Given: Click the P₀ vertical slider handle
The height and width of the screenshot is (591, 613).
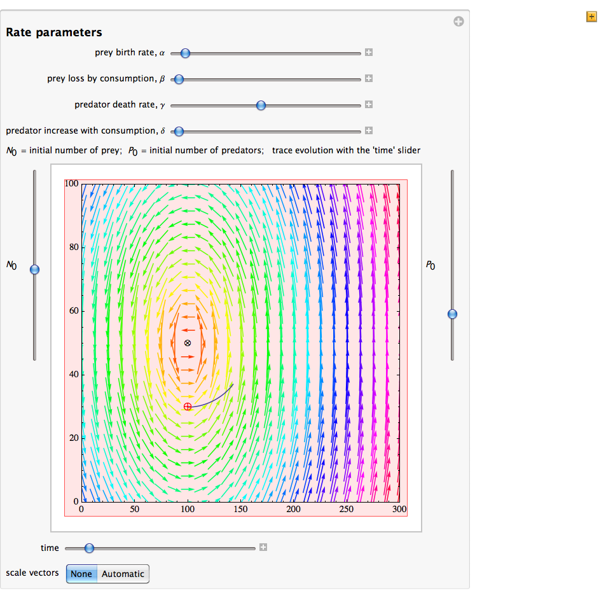Looking at the screenshot, I should pos(452,314).
